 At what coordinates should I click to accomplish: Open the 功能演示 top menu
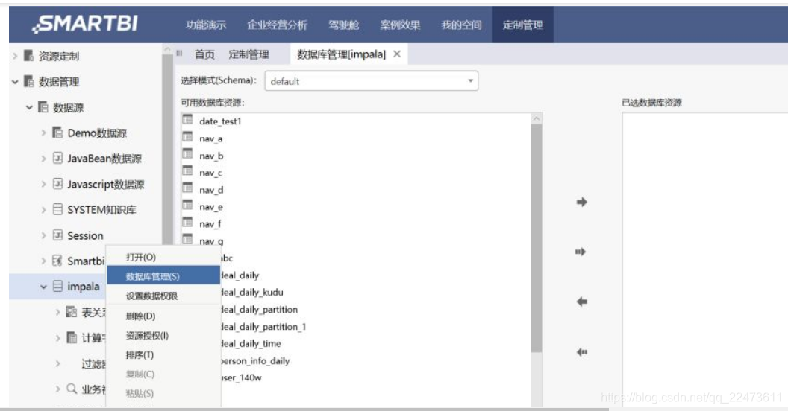click(x=206, y=25)
